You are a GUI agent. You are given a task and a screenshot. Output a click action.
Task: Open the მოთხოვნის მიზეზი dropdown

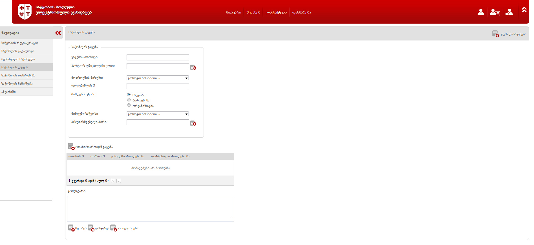coord(157,78)
